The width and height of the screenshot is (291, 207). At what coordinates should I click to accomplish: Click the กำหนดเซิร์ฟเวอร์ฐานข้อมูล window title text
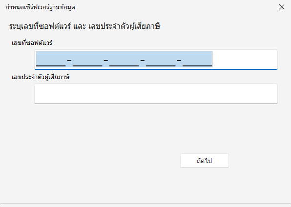[x=40, y=7]
